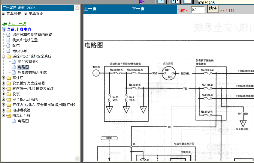254x163 pixels.
Task: Collapse the 防起动系统 folder
Action: coord(3,116)
